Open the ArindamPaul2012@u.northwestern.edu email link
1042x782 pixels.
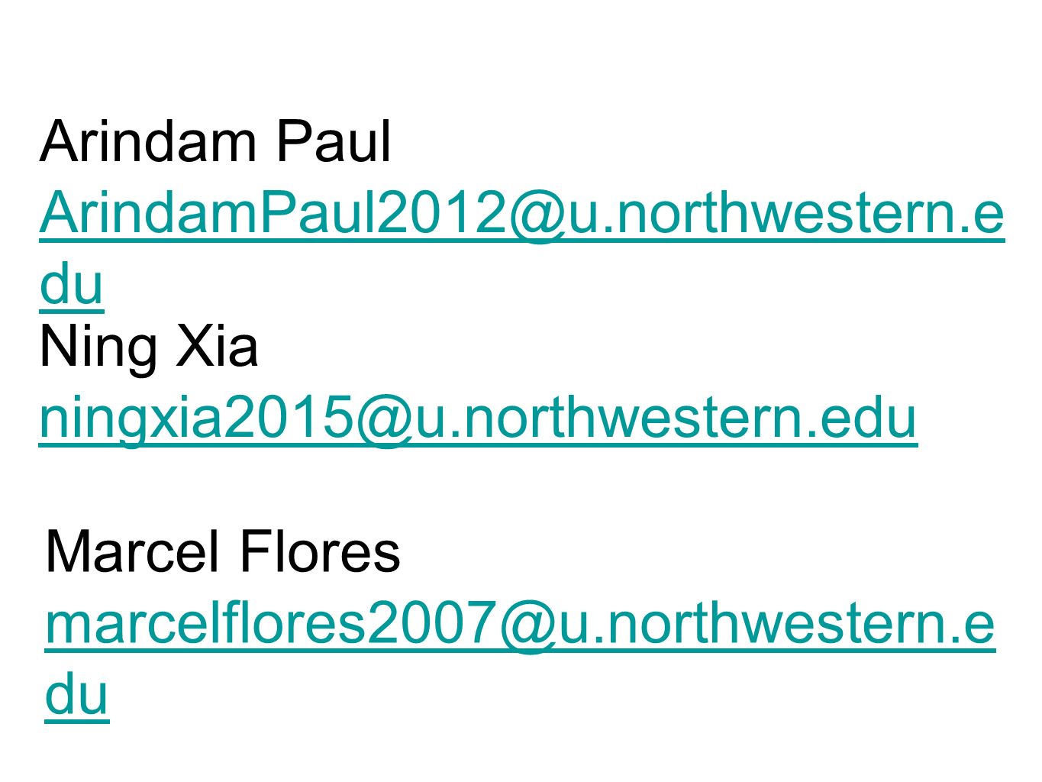point(521,213)
